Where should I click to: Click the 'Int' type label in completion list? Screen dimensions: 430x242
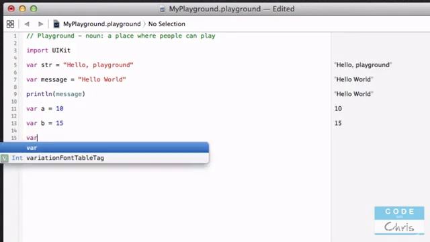[17, 158]
